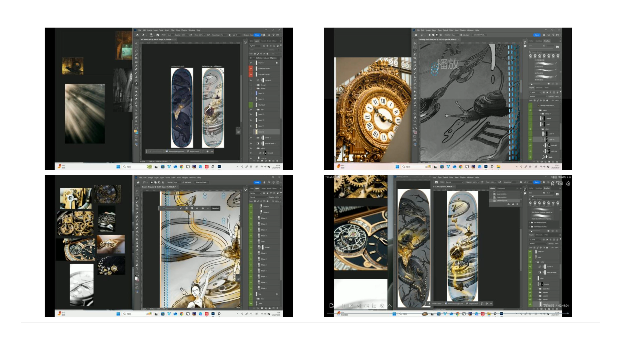
Task: Select Zoom tool in dancers-final.psd toolbar
Action: point(137,269)
